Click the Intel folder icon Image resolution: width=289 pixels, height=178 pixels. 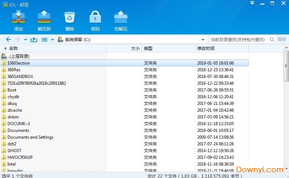point(4,164)
